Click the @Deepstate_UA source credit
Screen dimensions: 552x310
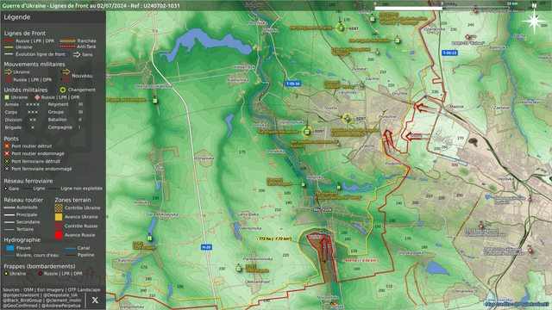pyautogui.click(x=60, y=295)
